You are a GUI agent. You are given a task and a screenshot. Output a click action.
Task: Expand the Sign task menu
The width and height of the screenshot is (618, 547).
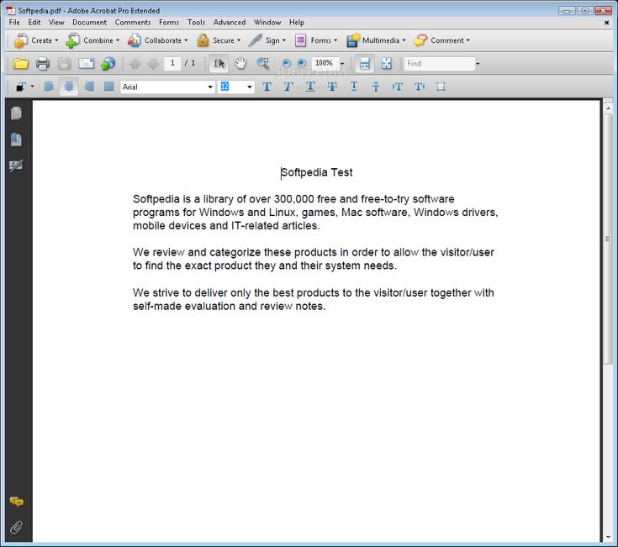pyautogui.click(x=267, y=40)
